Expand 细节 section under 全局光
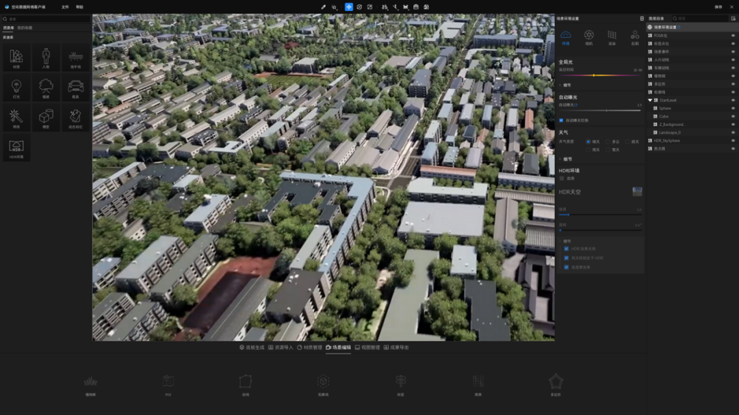The width and height of the screenshot is (739, 415). pyautogui.click(x=560, y=85)
